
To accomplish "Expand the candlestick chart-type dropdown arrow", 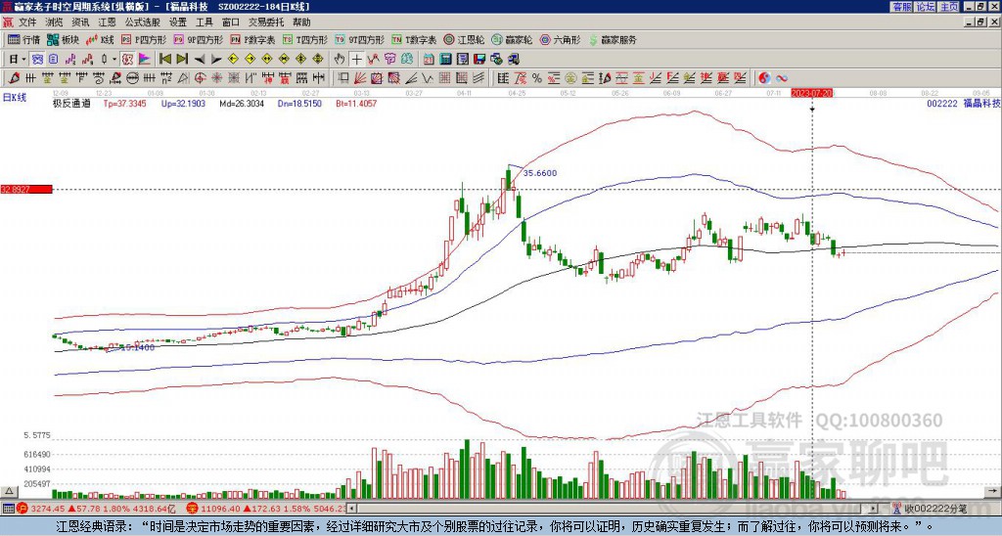I will 114,60.
